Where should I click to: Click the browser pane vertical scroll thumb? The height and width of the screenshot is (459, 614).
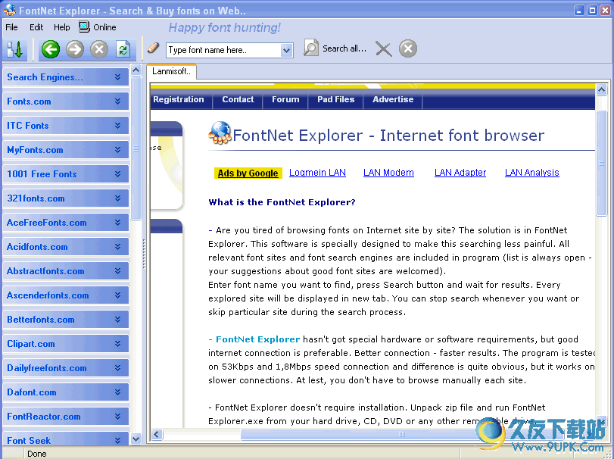pos(601,163)
